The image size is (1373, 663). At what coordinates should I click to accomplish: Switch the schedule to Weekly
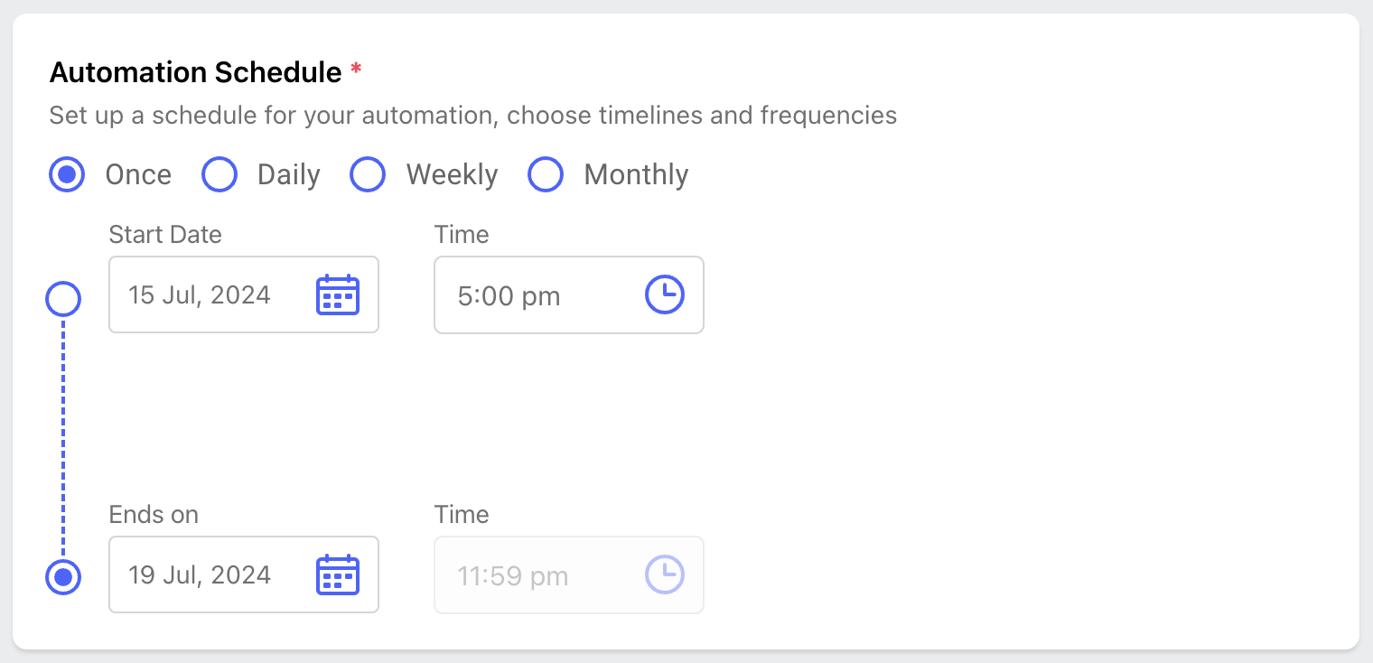[x=368, y=174]
